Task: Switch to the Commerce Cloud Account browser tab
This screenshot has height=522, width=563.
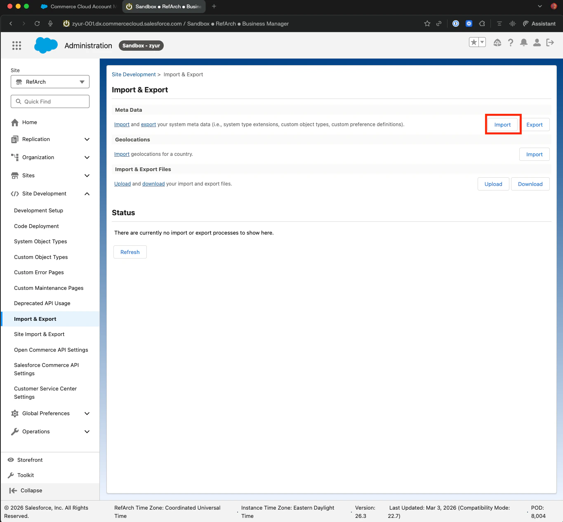Action: [x=78, y=6]
